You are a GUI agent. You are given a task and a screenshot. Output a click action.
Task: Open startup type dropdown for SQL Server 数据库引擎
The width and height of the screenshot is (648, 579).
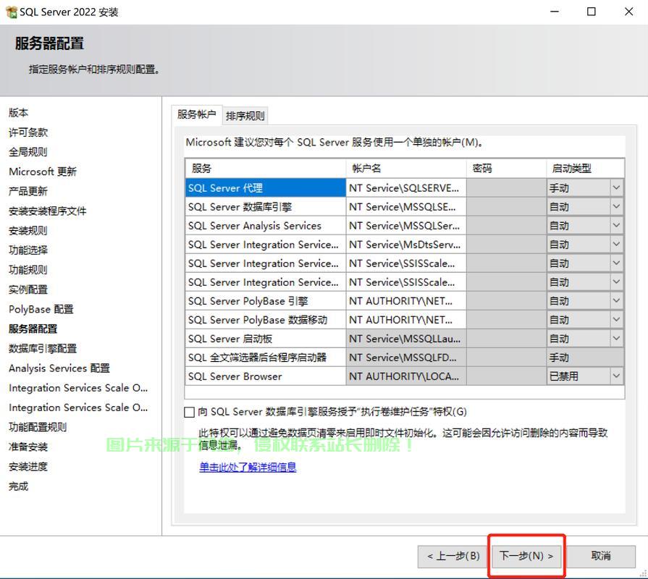(615, 206)
